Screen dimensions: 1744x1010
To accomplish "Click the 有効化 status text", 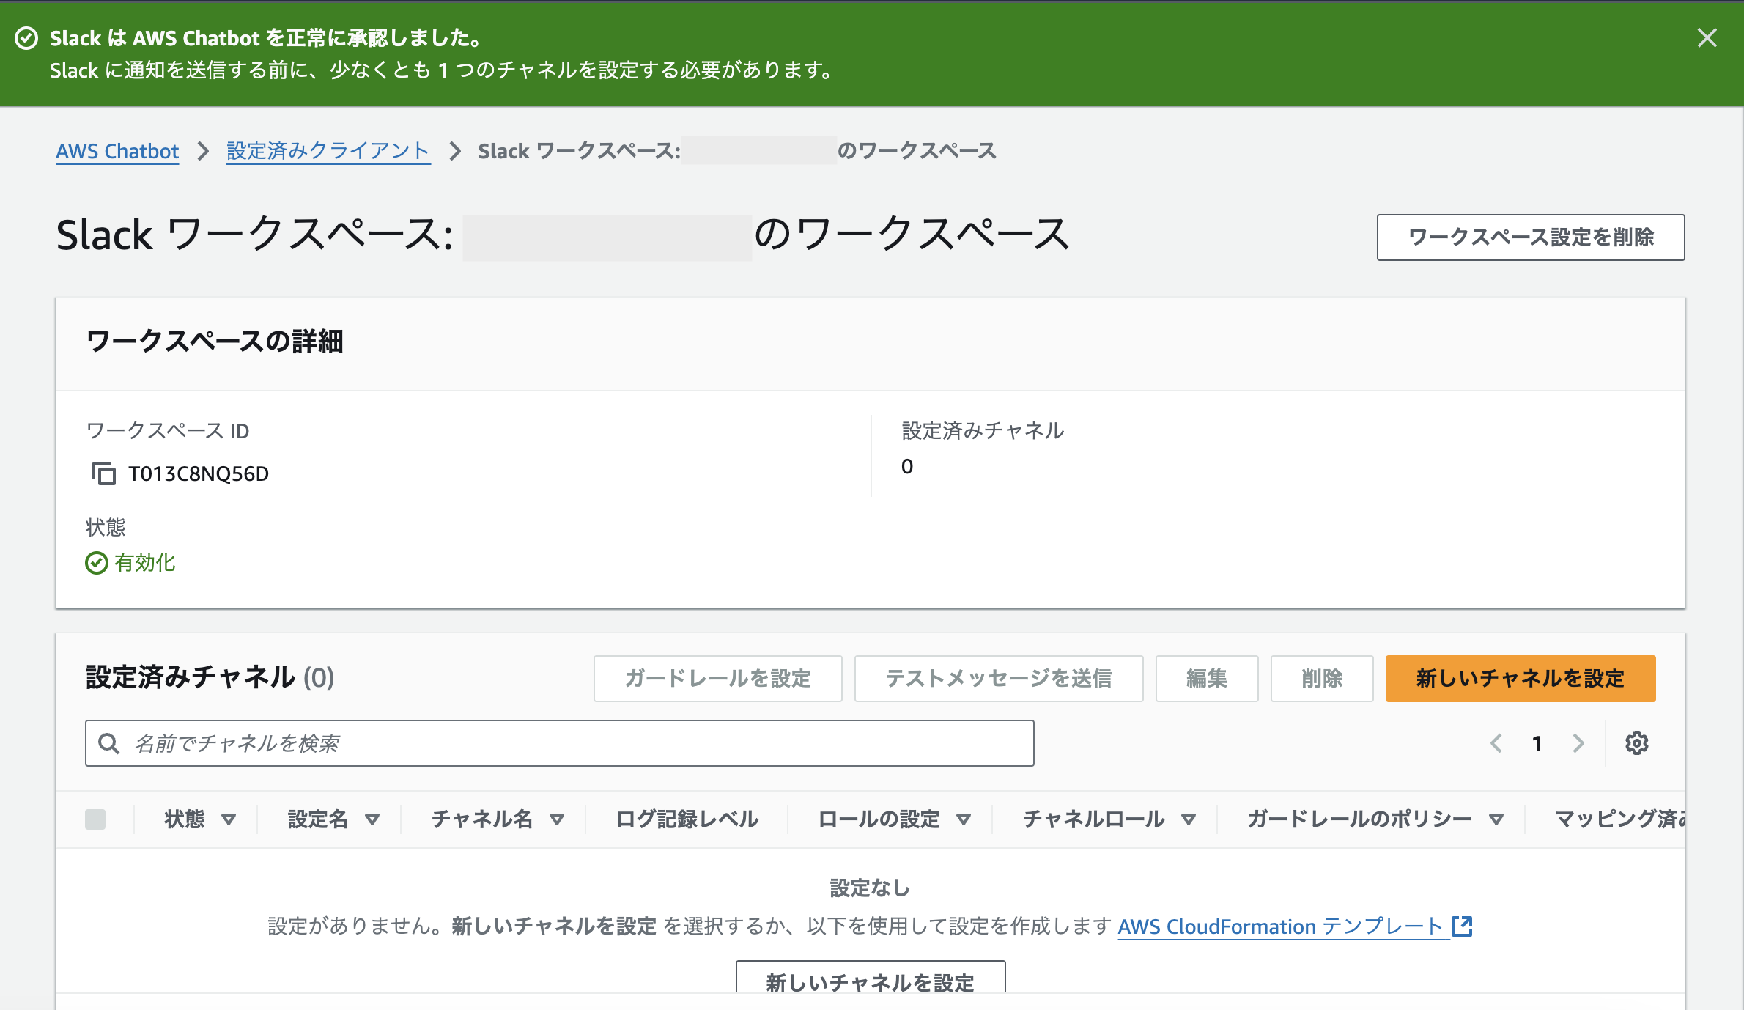I will point(145,563).
